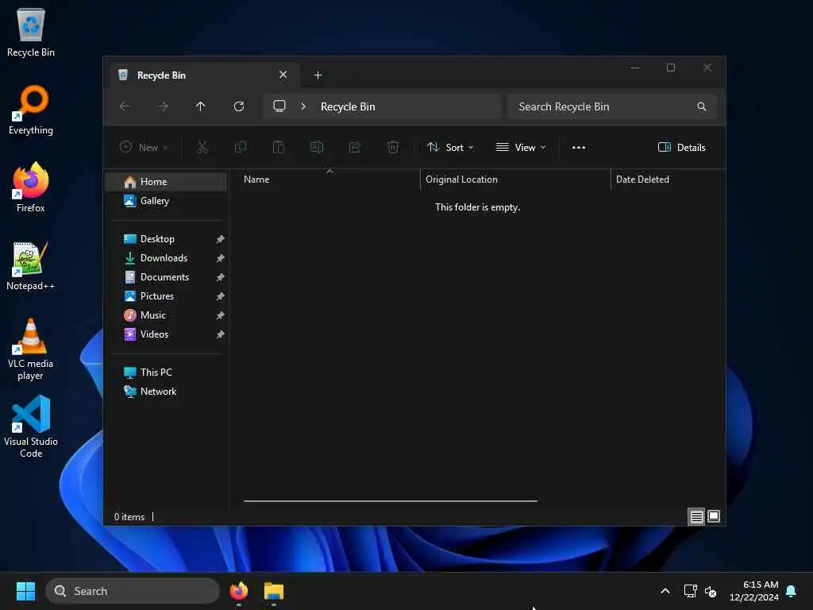Select the Recycle Bin tab

pyautogui.click(x=205, y=75)
